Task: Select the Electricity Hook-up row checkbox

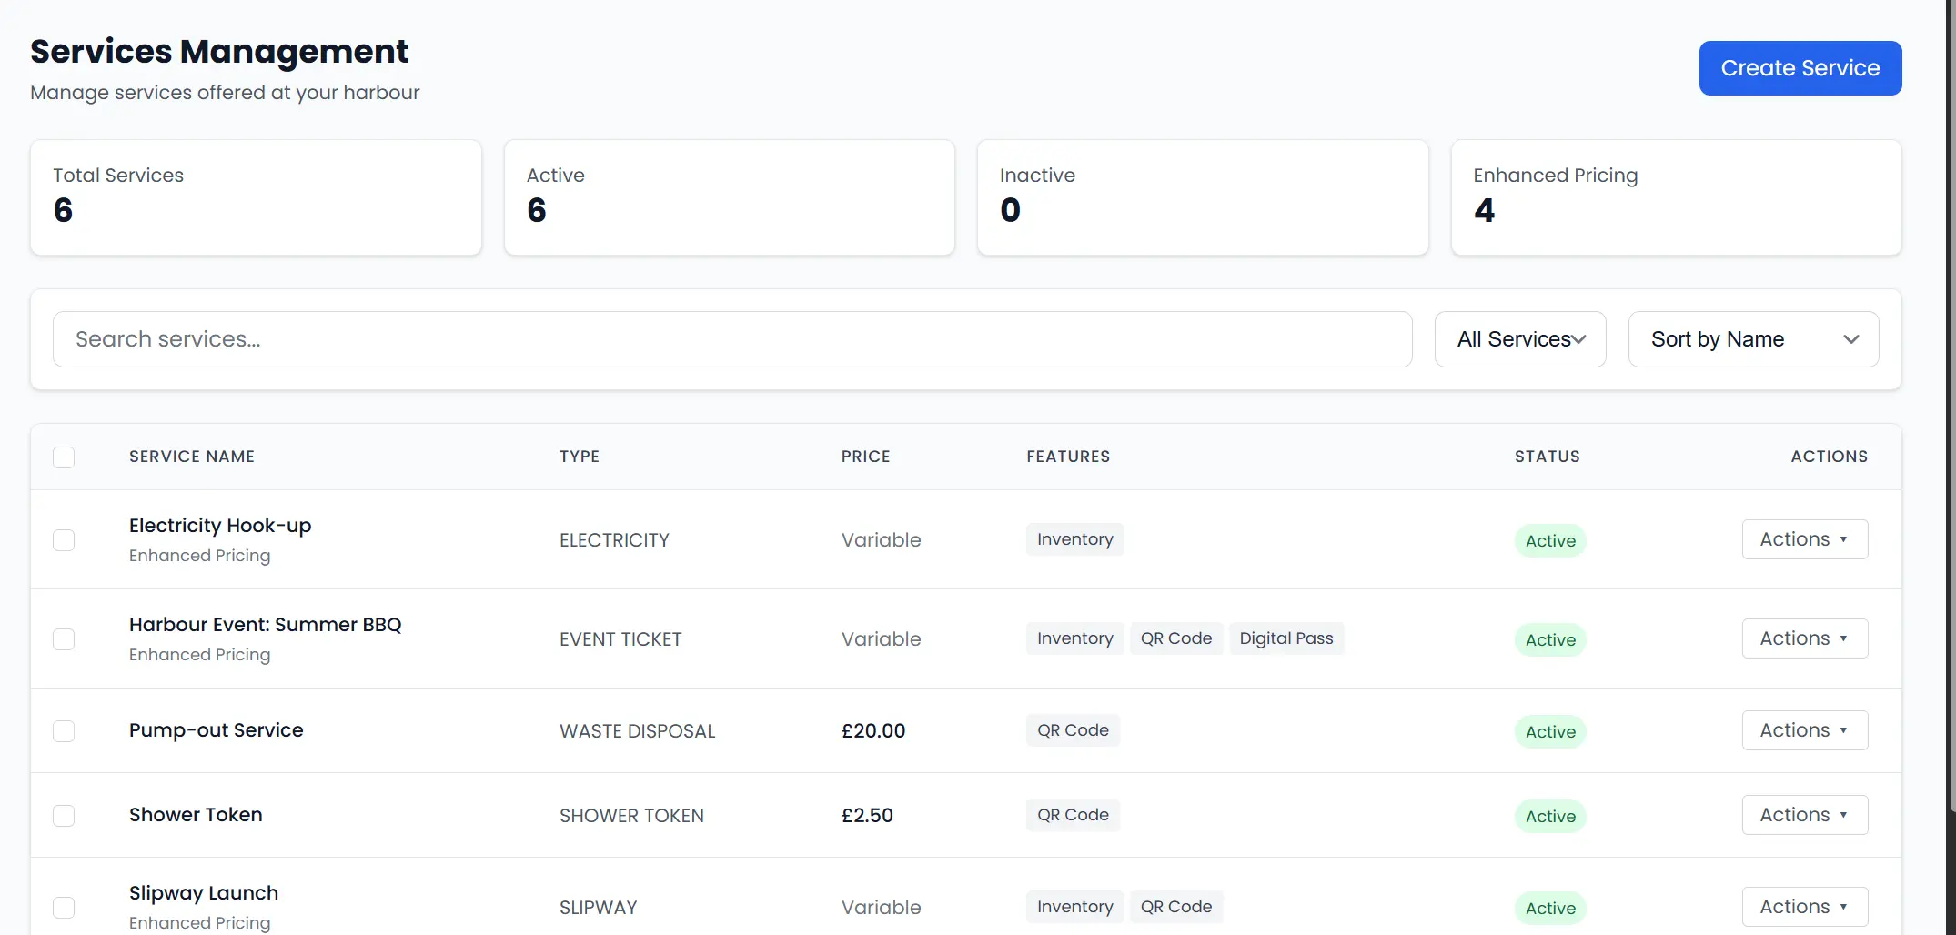Action: coord(64,539)
